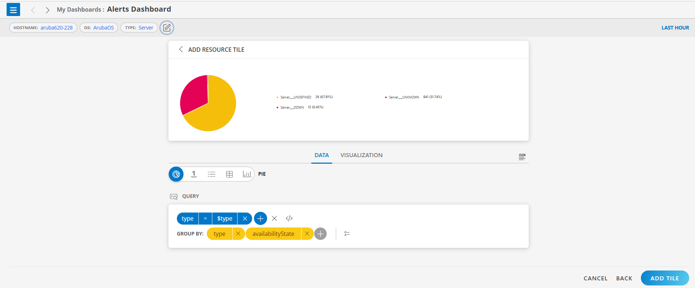Click the edit filters pencil icon
The height and width of the screenshot is (288, 695).
(167, 28)
